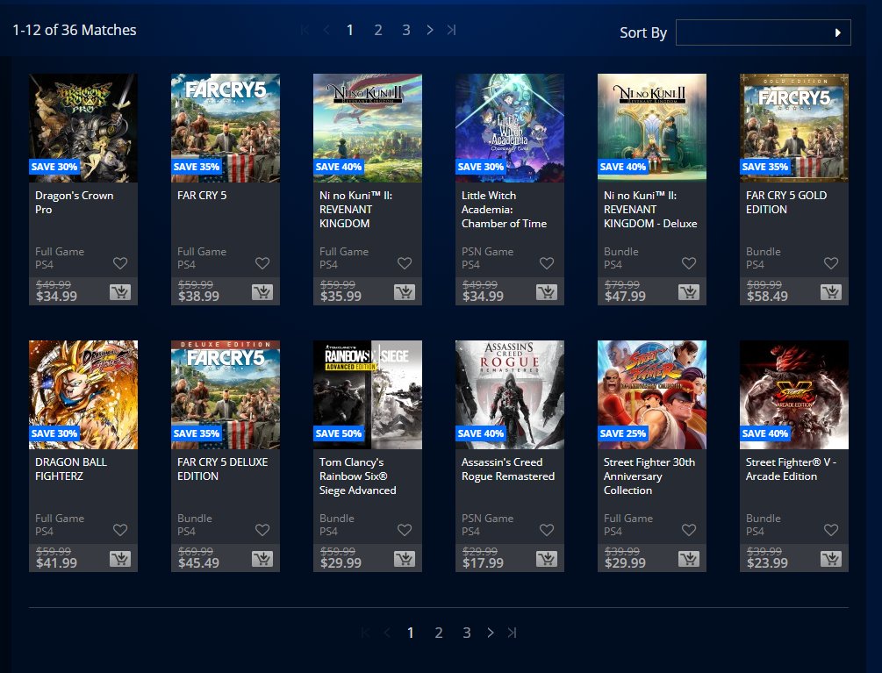Screen dimensions: 882x673
Task: Open Little Witch Academia cover art
Action: click(510, 127)
